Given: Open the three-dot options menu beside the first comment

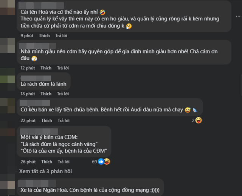Looking at the screenshot, I should 238,16.
